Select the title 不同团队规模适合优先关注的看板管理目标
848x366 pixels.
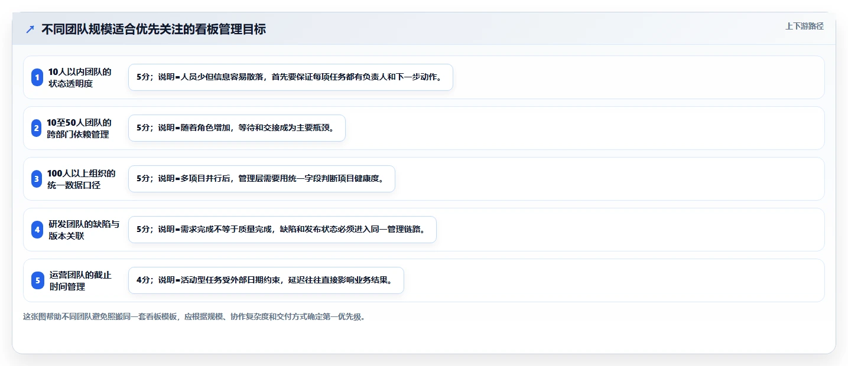pyautogui.click(x=154, y=29)
